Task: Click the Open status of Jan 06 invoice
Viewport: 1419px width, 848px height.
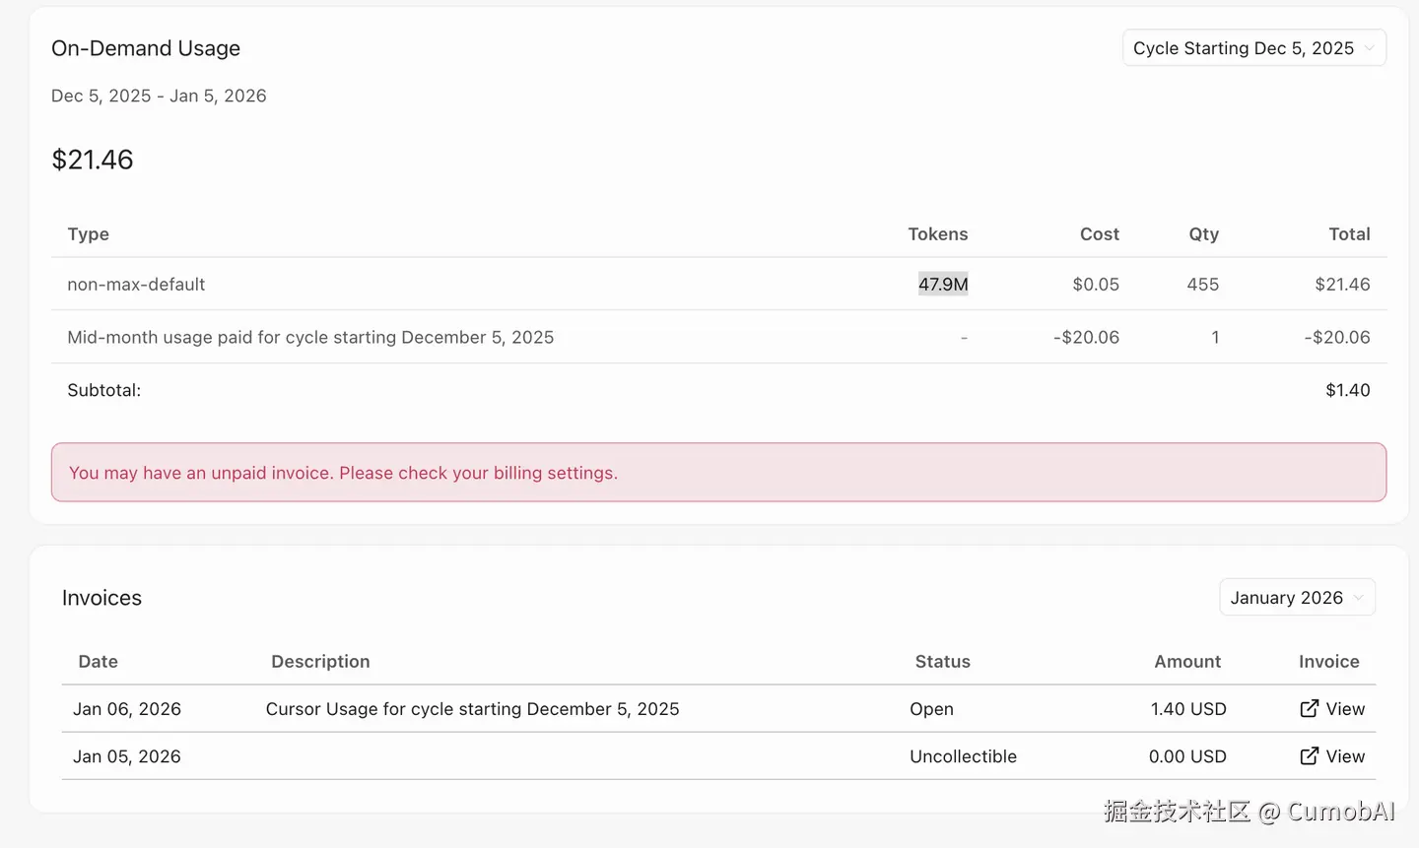Action: pos(931,709)
